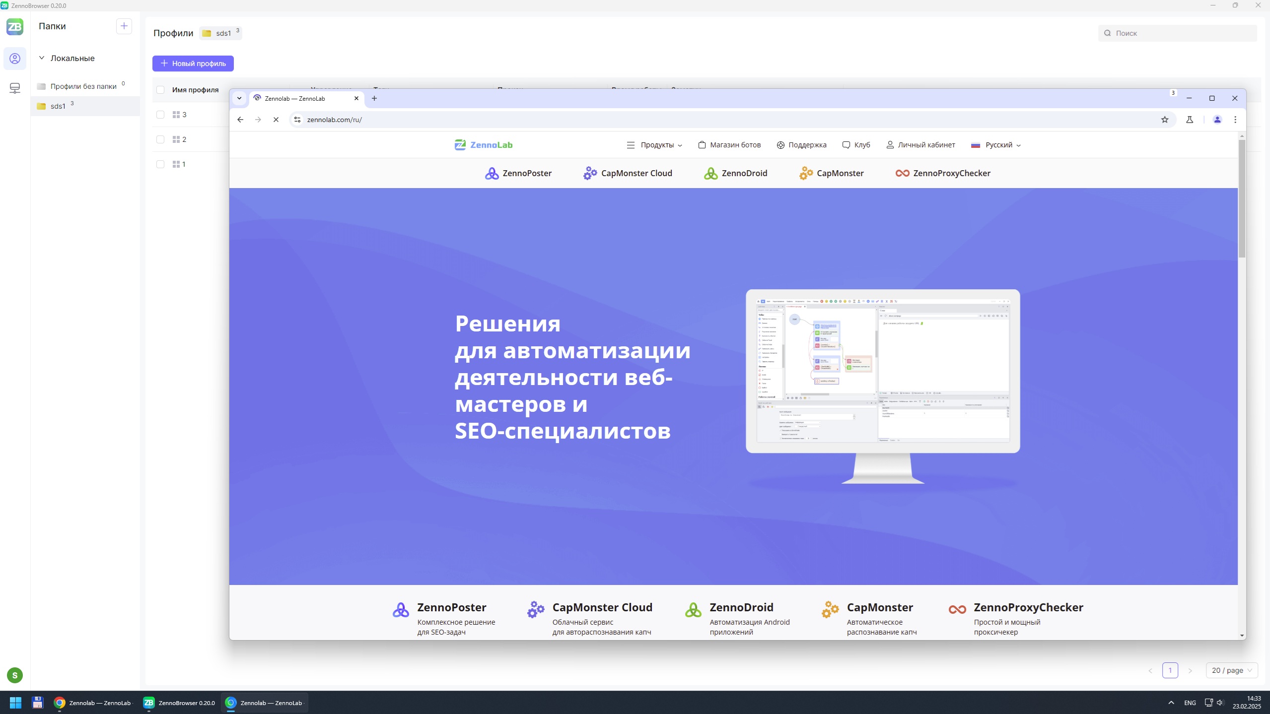The image size is (1270, 714).
Task: Click ZennoDroid icon in bottom product list
Action: (x=693, y=610)
